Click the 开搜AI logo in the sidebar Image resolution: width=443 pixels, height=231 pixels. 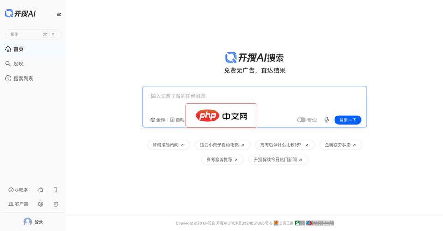point(20,13)
